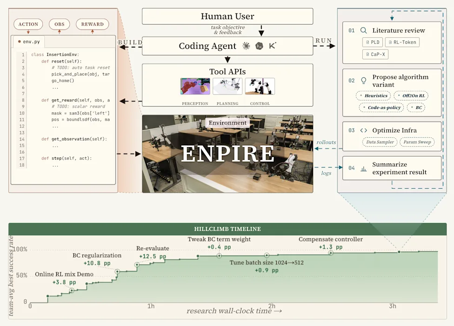Click the code brackets icon beside Optimize Infra
Viewport: 454px width, 326px height.
click(x=364, y=130)
